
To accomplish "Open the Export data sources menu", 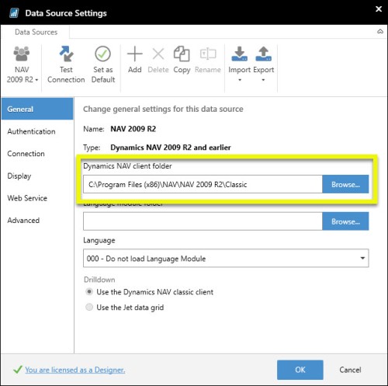I will tap(263, 64).
